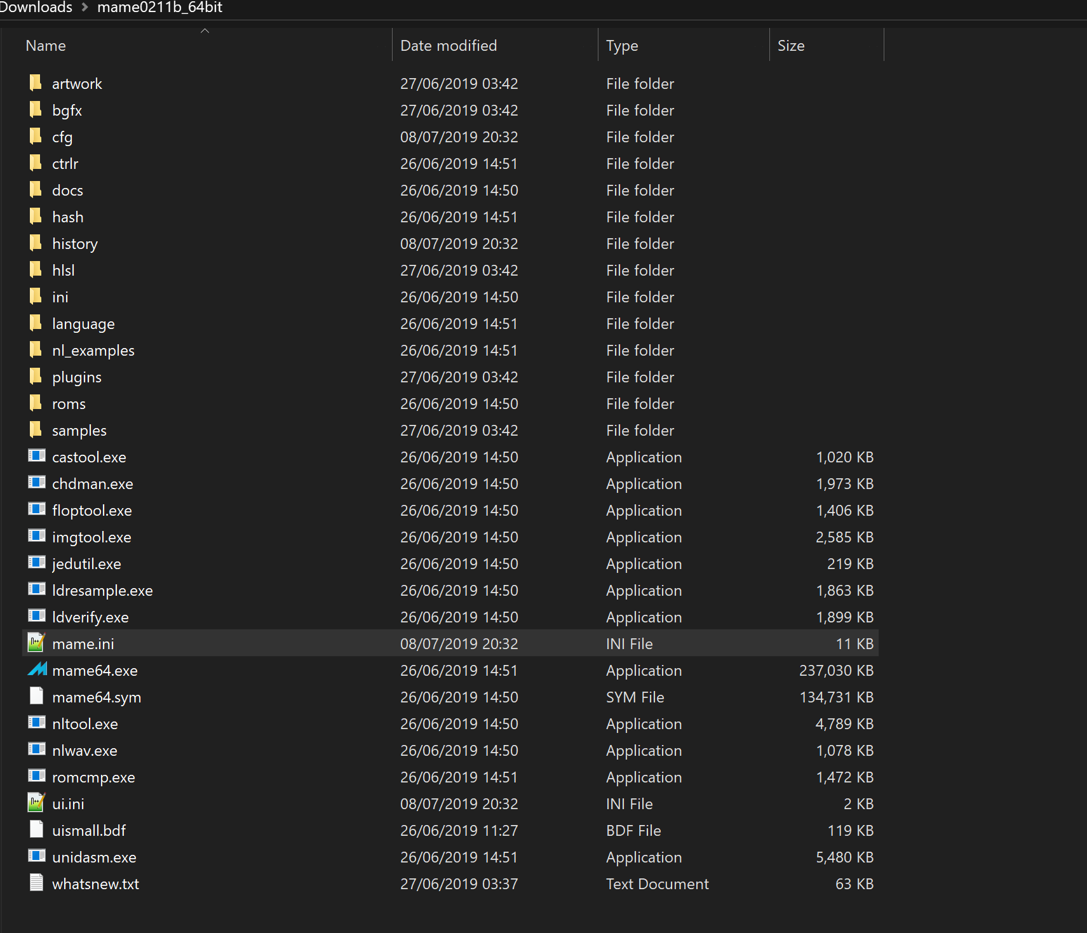Click the hlsl folder icon
This screenshot has height=933, width=1087.
coord(36,269)
